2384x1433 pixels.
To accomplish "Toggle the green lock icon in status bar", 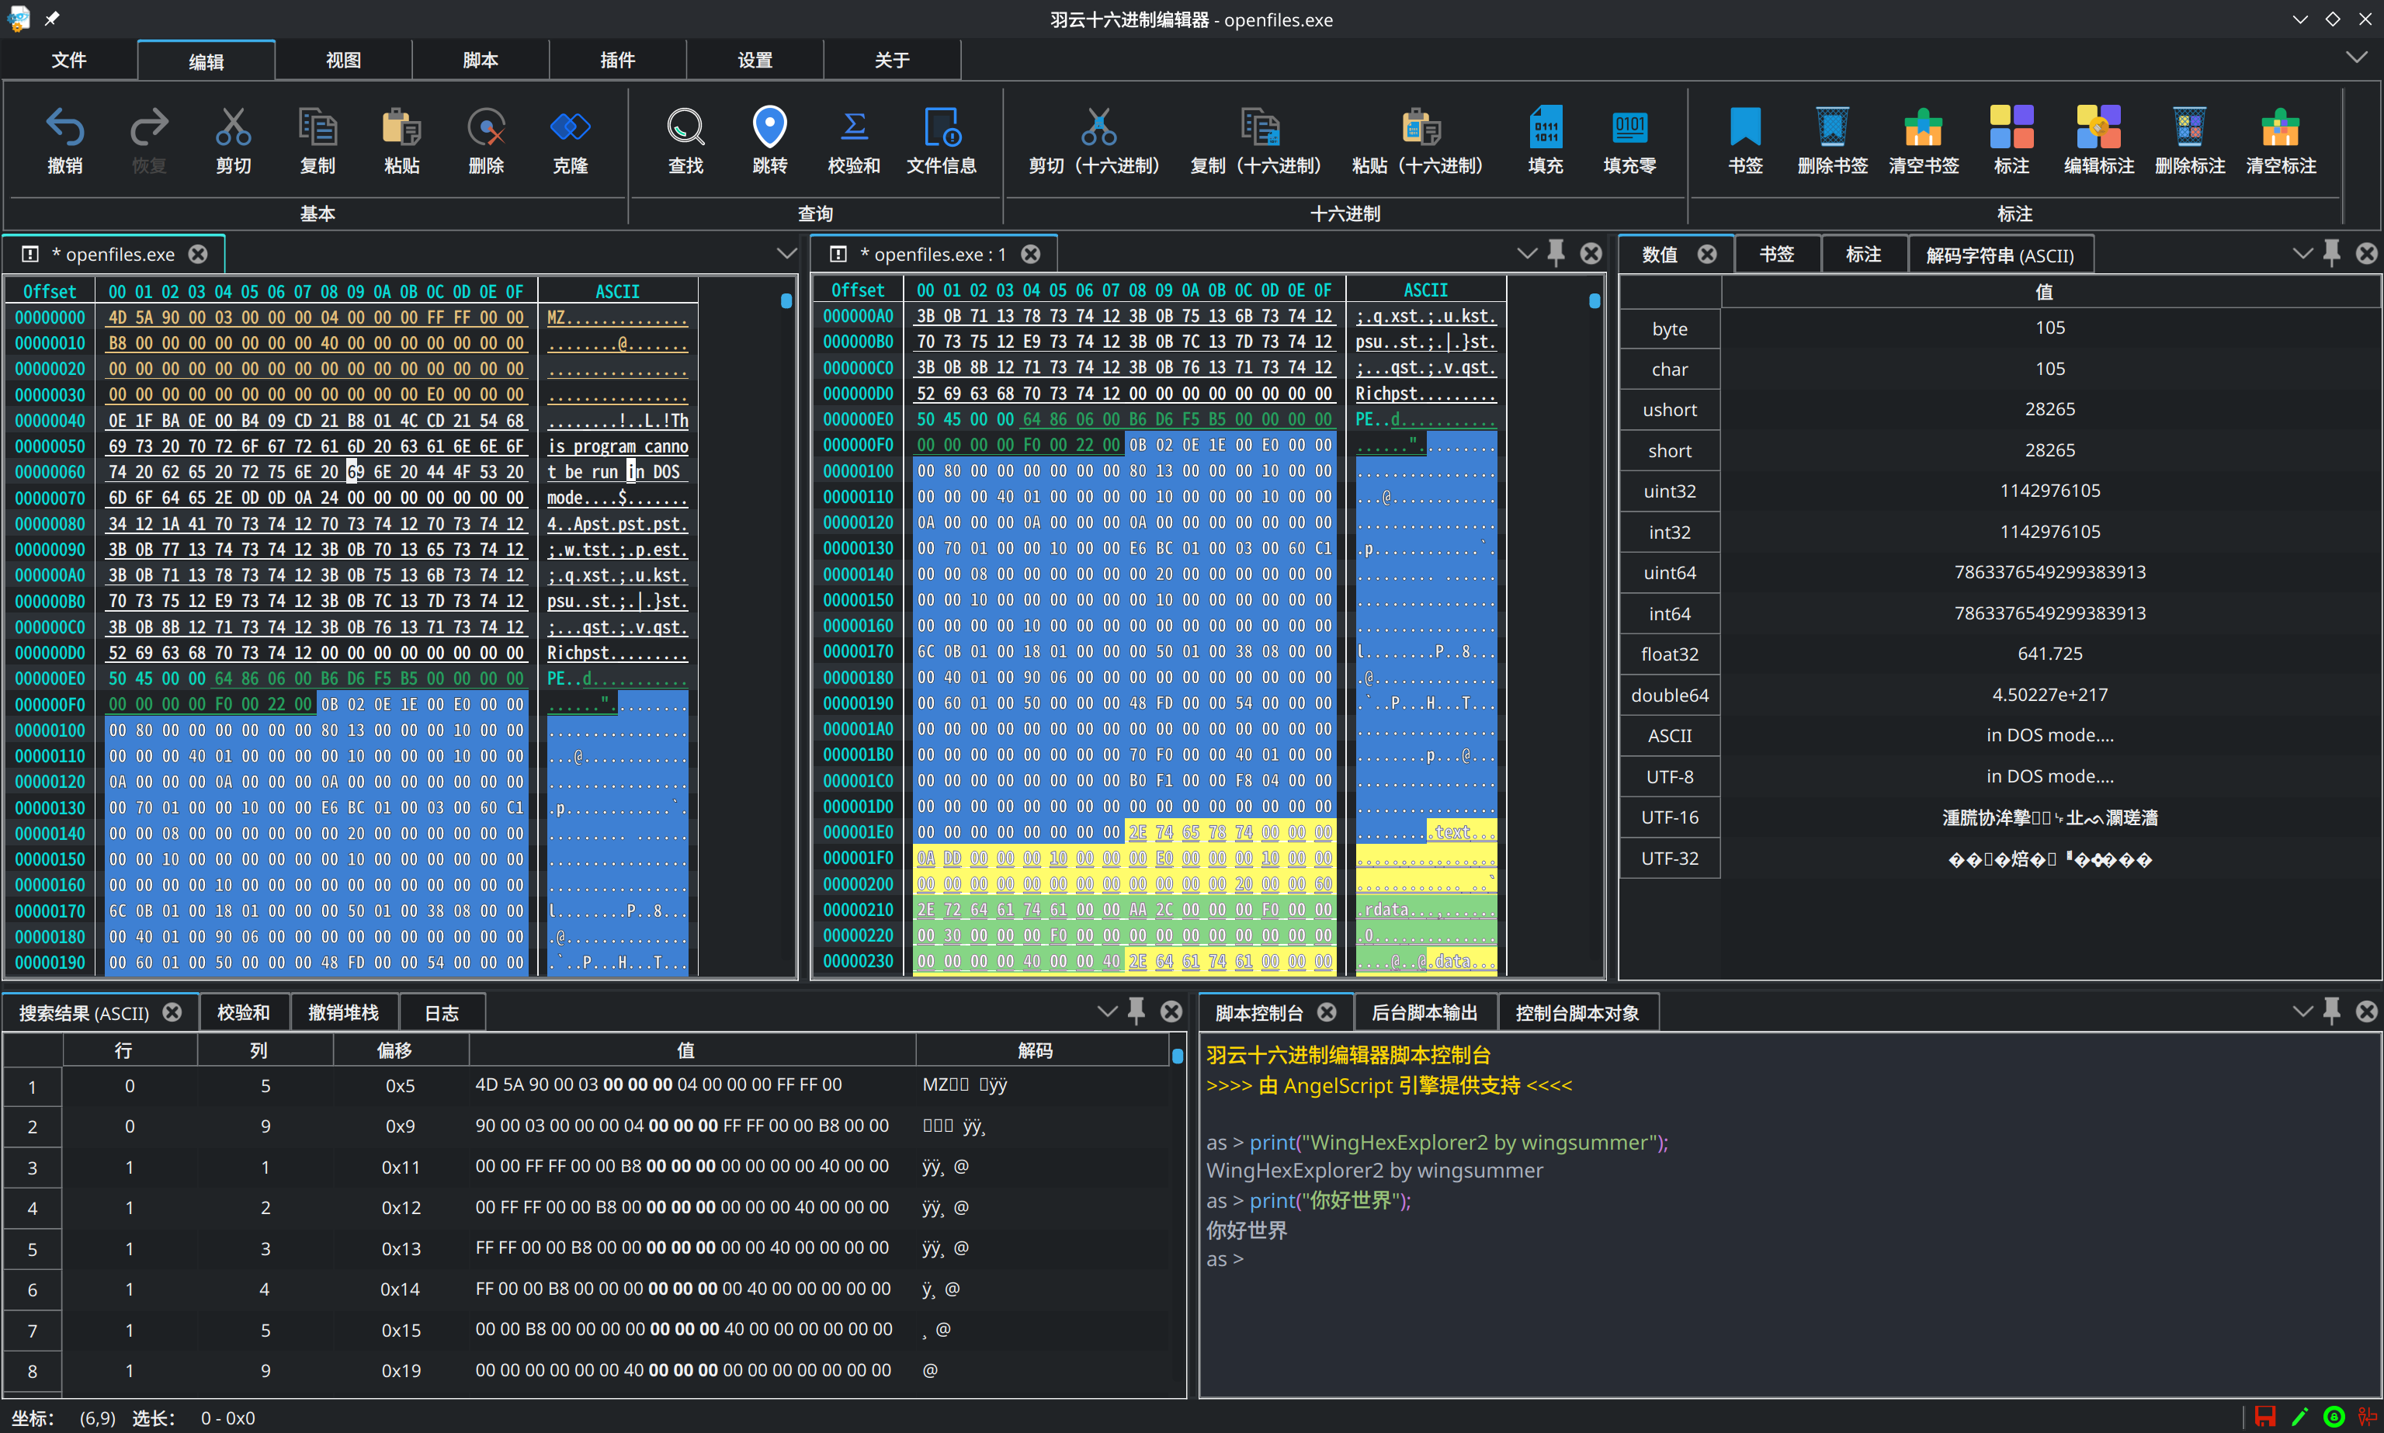I will pyautogui.click(x=2334, y=1417).
